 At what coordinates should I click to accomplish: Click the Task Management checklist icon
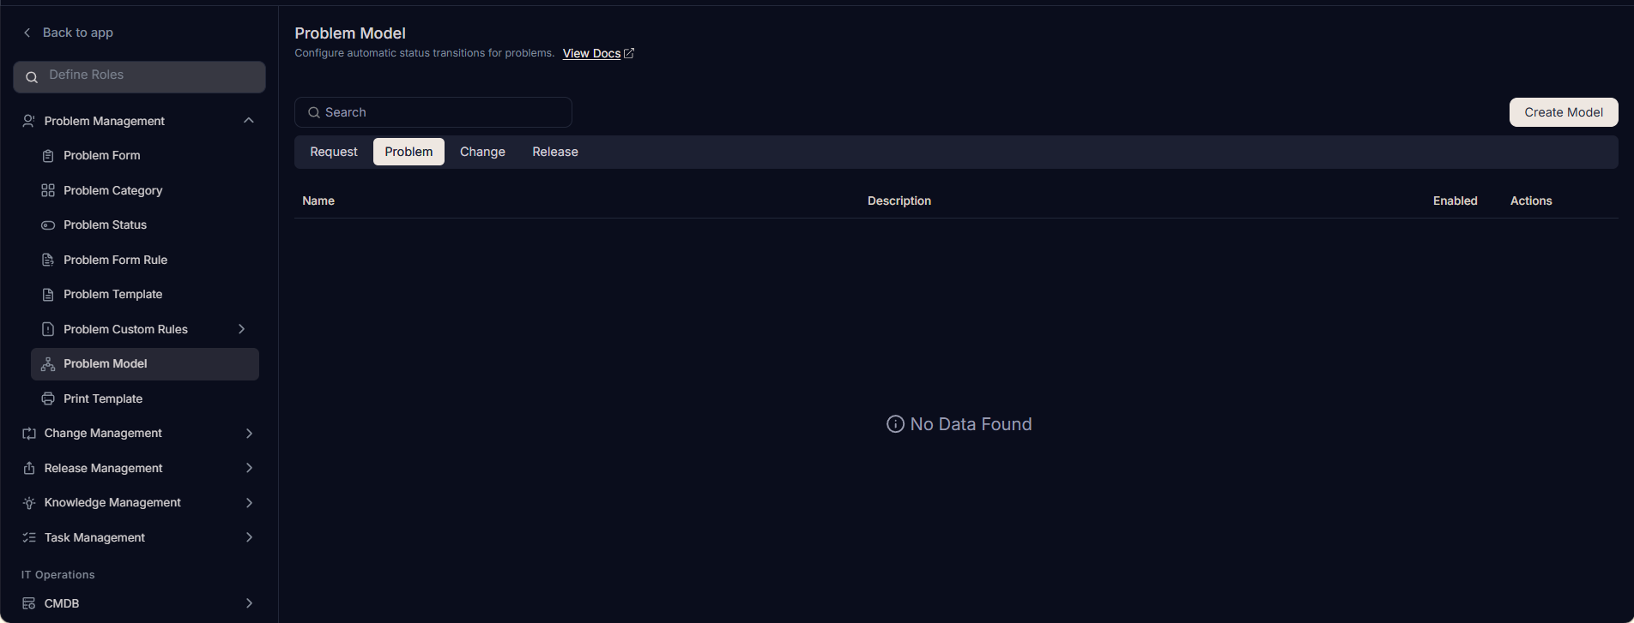tap(29, 537)
